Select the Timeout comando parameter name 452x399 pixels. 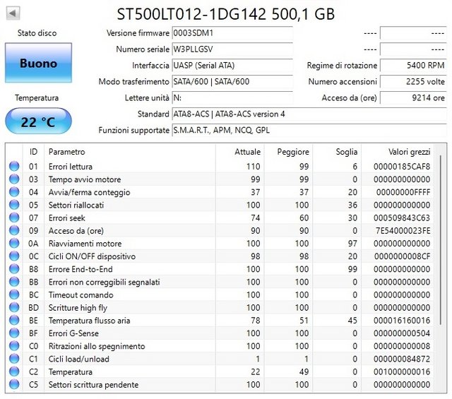81,294
